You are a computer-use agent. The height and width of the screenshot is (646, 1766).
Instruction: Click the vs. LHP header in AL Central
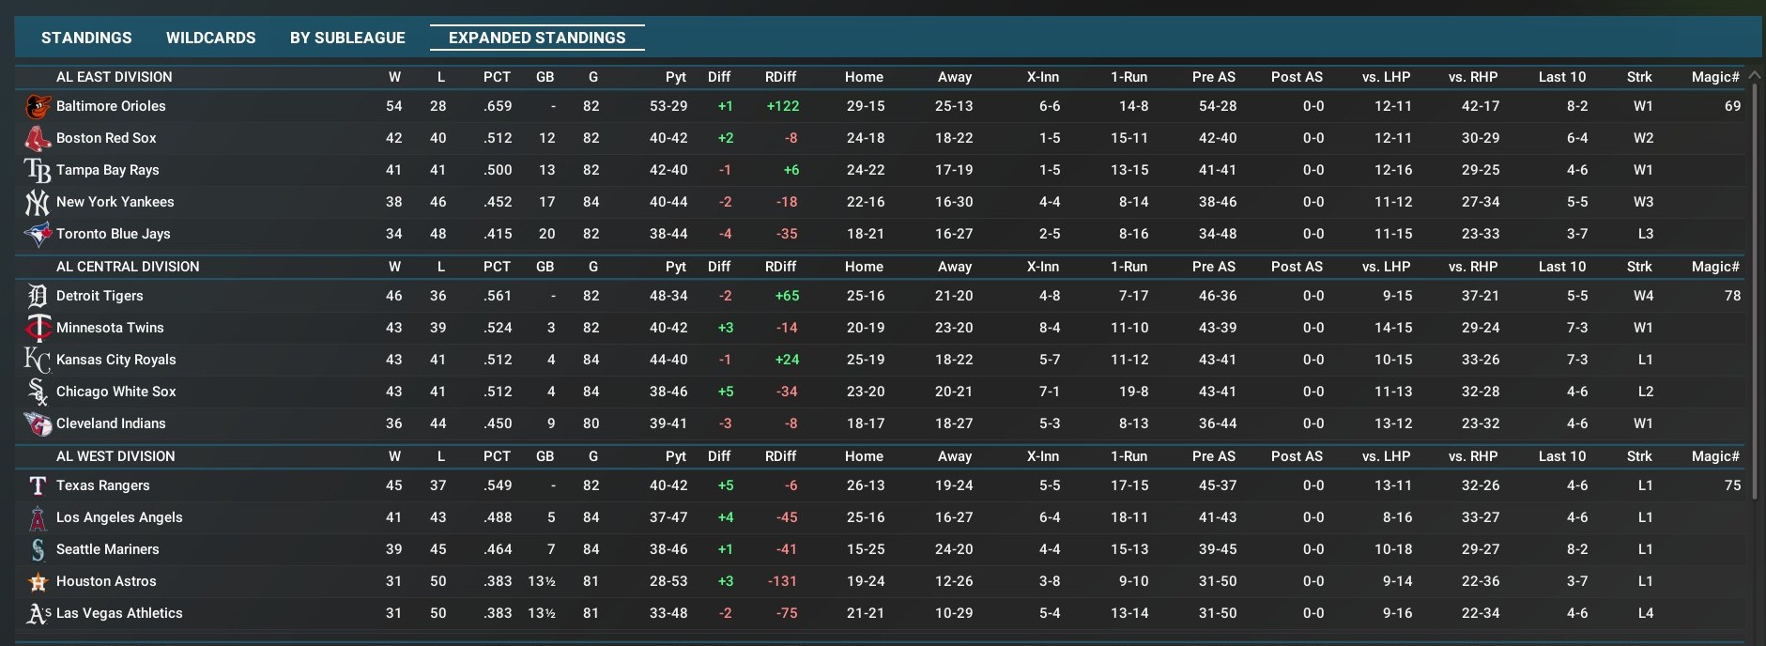[x=1386, y=267]
